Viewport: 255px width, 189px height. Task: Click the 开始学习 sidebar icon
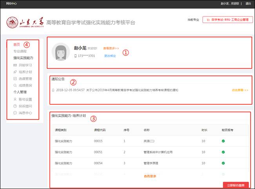click(15, 65)
